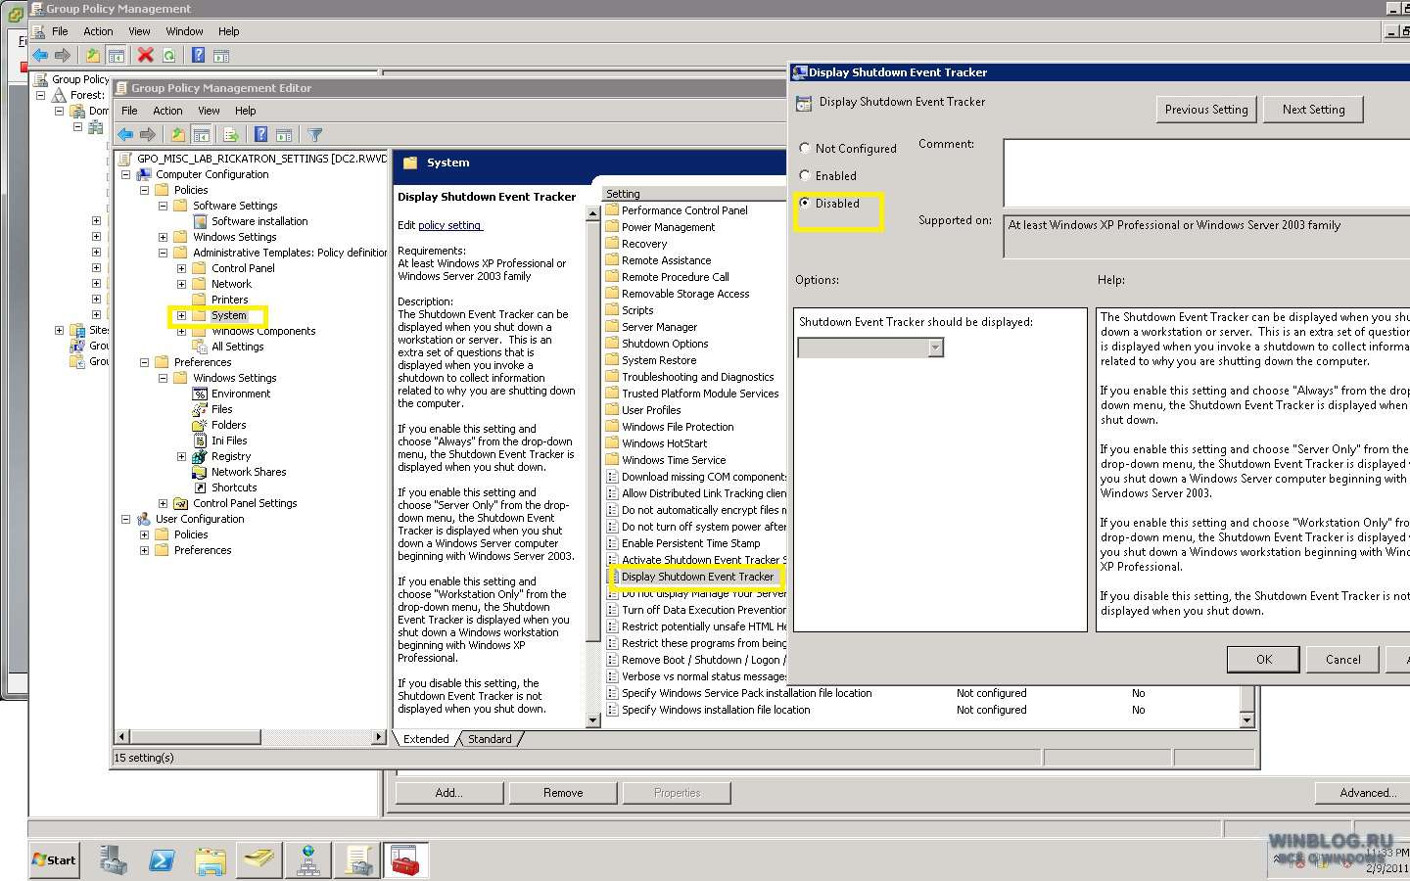Expand Control Panel Settings node

(163, 503)
